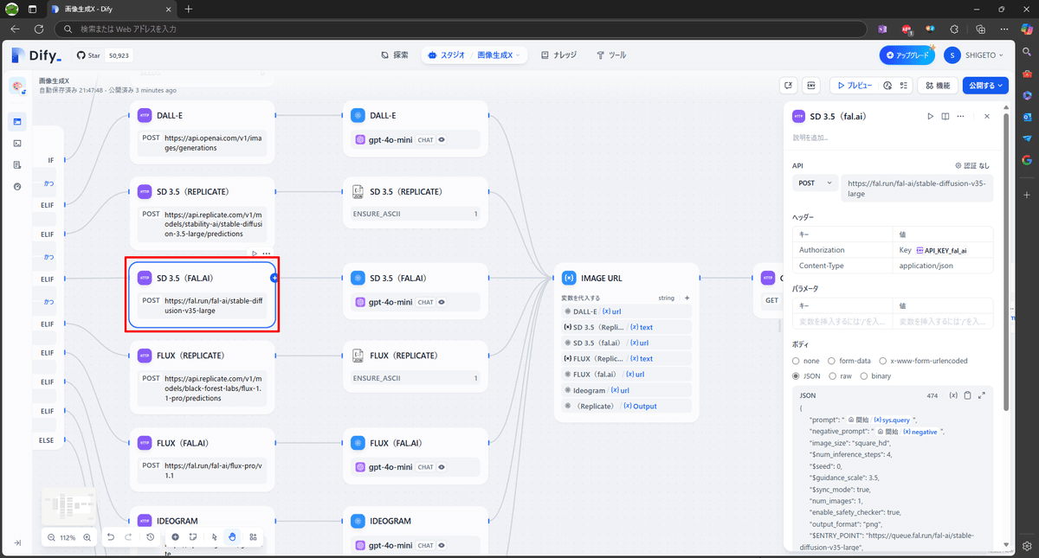
Task: Click the API URL field in node panel
Action: [x=918, y=189]
